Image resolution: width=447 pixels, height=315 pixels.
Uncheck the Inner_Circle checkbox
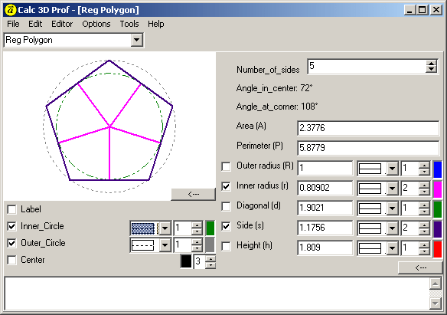click(11, 226)
